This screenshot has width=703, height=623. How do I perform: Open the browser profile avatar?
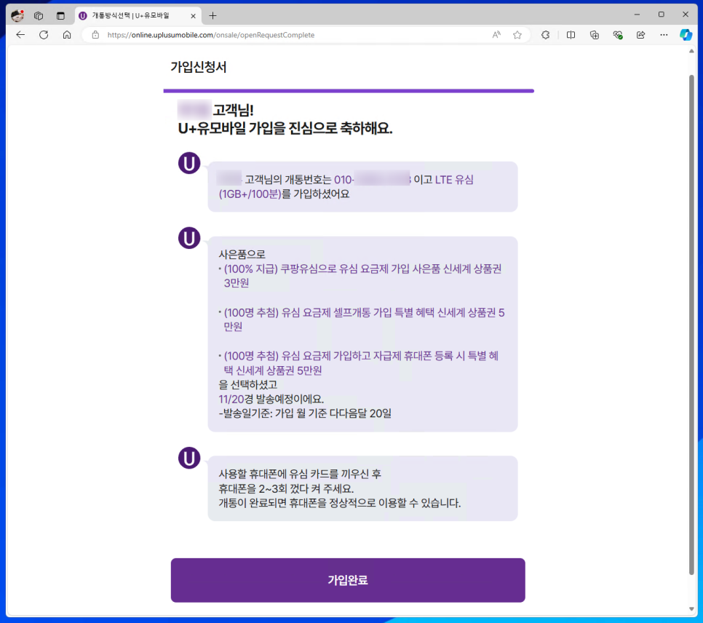[x=17, y=16]
